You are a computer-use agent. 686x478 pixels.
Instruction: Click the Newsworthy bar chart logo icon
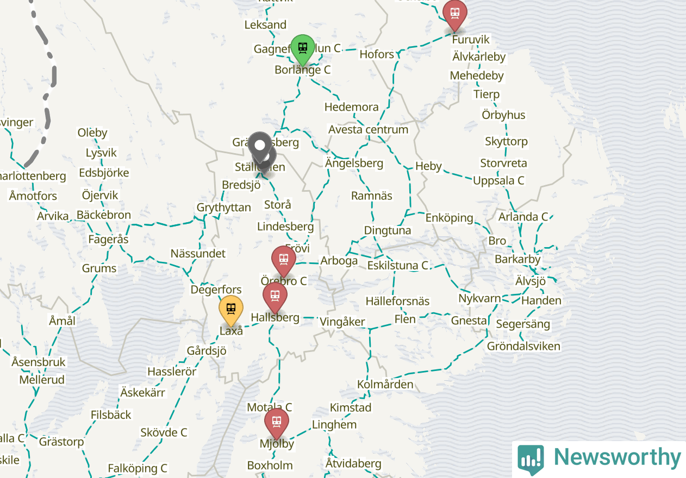531,460
